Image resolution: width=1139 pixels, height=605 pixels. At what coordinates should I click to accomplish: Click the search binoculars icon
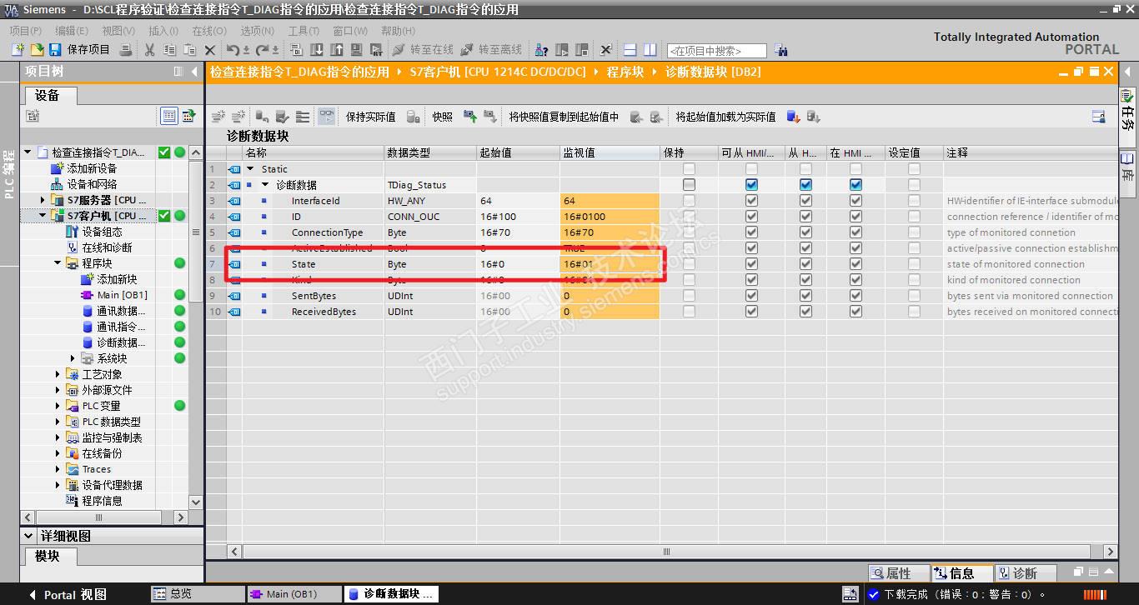[781, 50]
